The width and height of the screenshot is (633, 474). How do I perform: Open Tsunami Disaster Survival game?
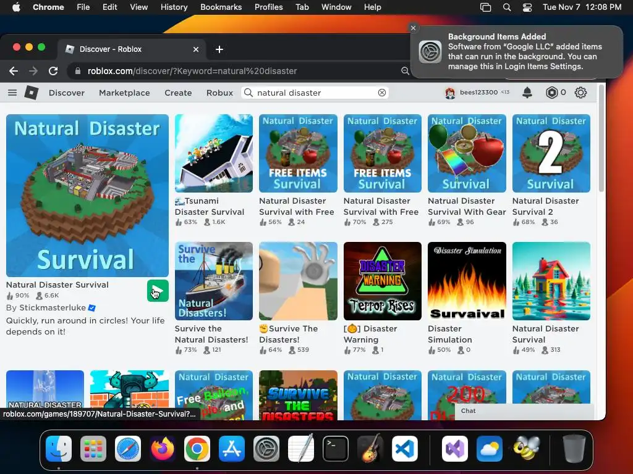coord(213,153)
